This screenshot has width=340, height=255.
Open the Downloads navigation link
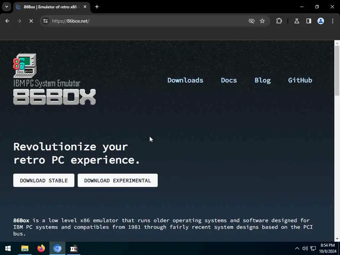(x=185, y=80)
